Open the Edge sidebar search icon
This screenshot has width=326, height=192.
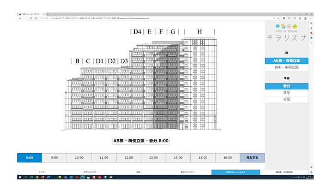[311, 23]
